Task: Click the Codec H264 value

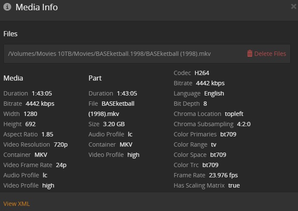Action: click(x=202, y=73)
